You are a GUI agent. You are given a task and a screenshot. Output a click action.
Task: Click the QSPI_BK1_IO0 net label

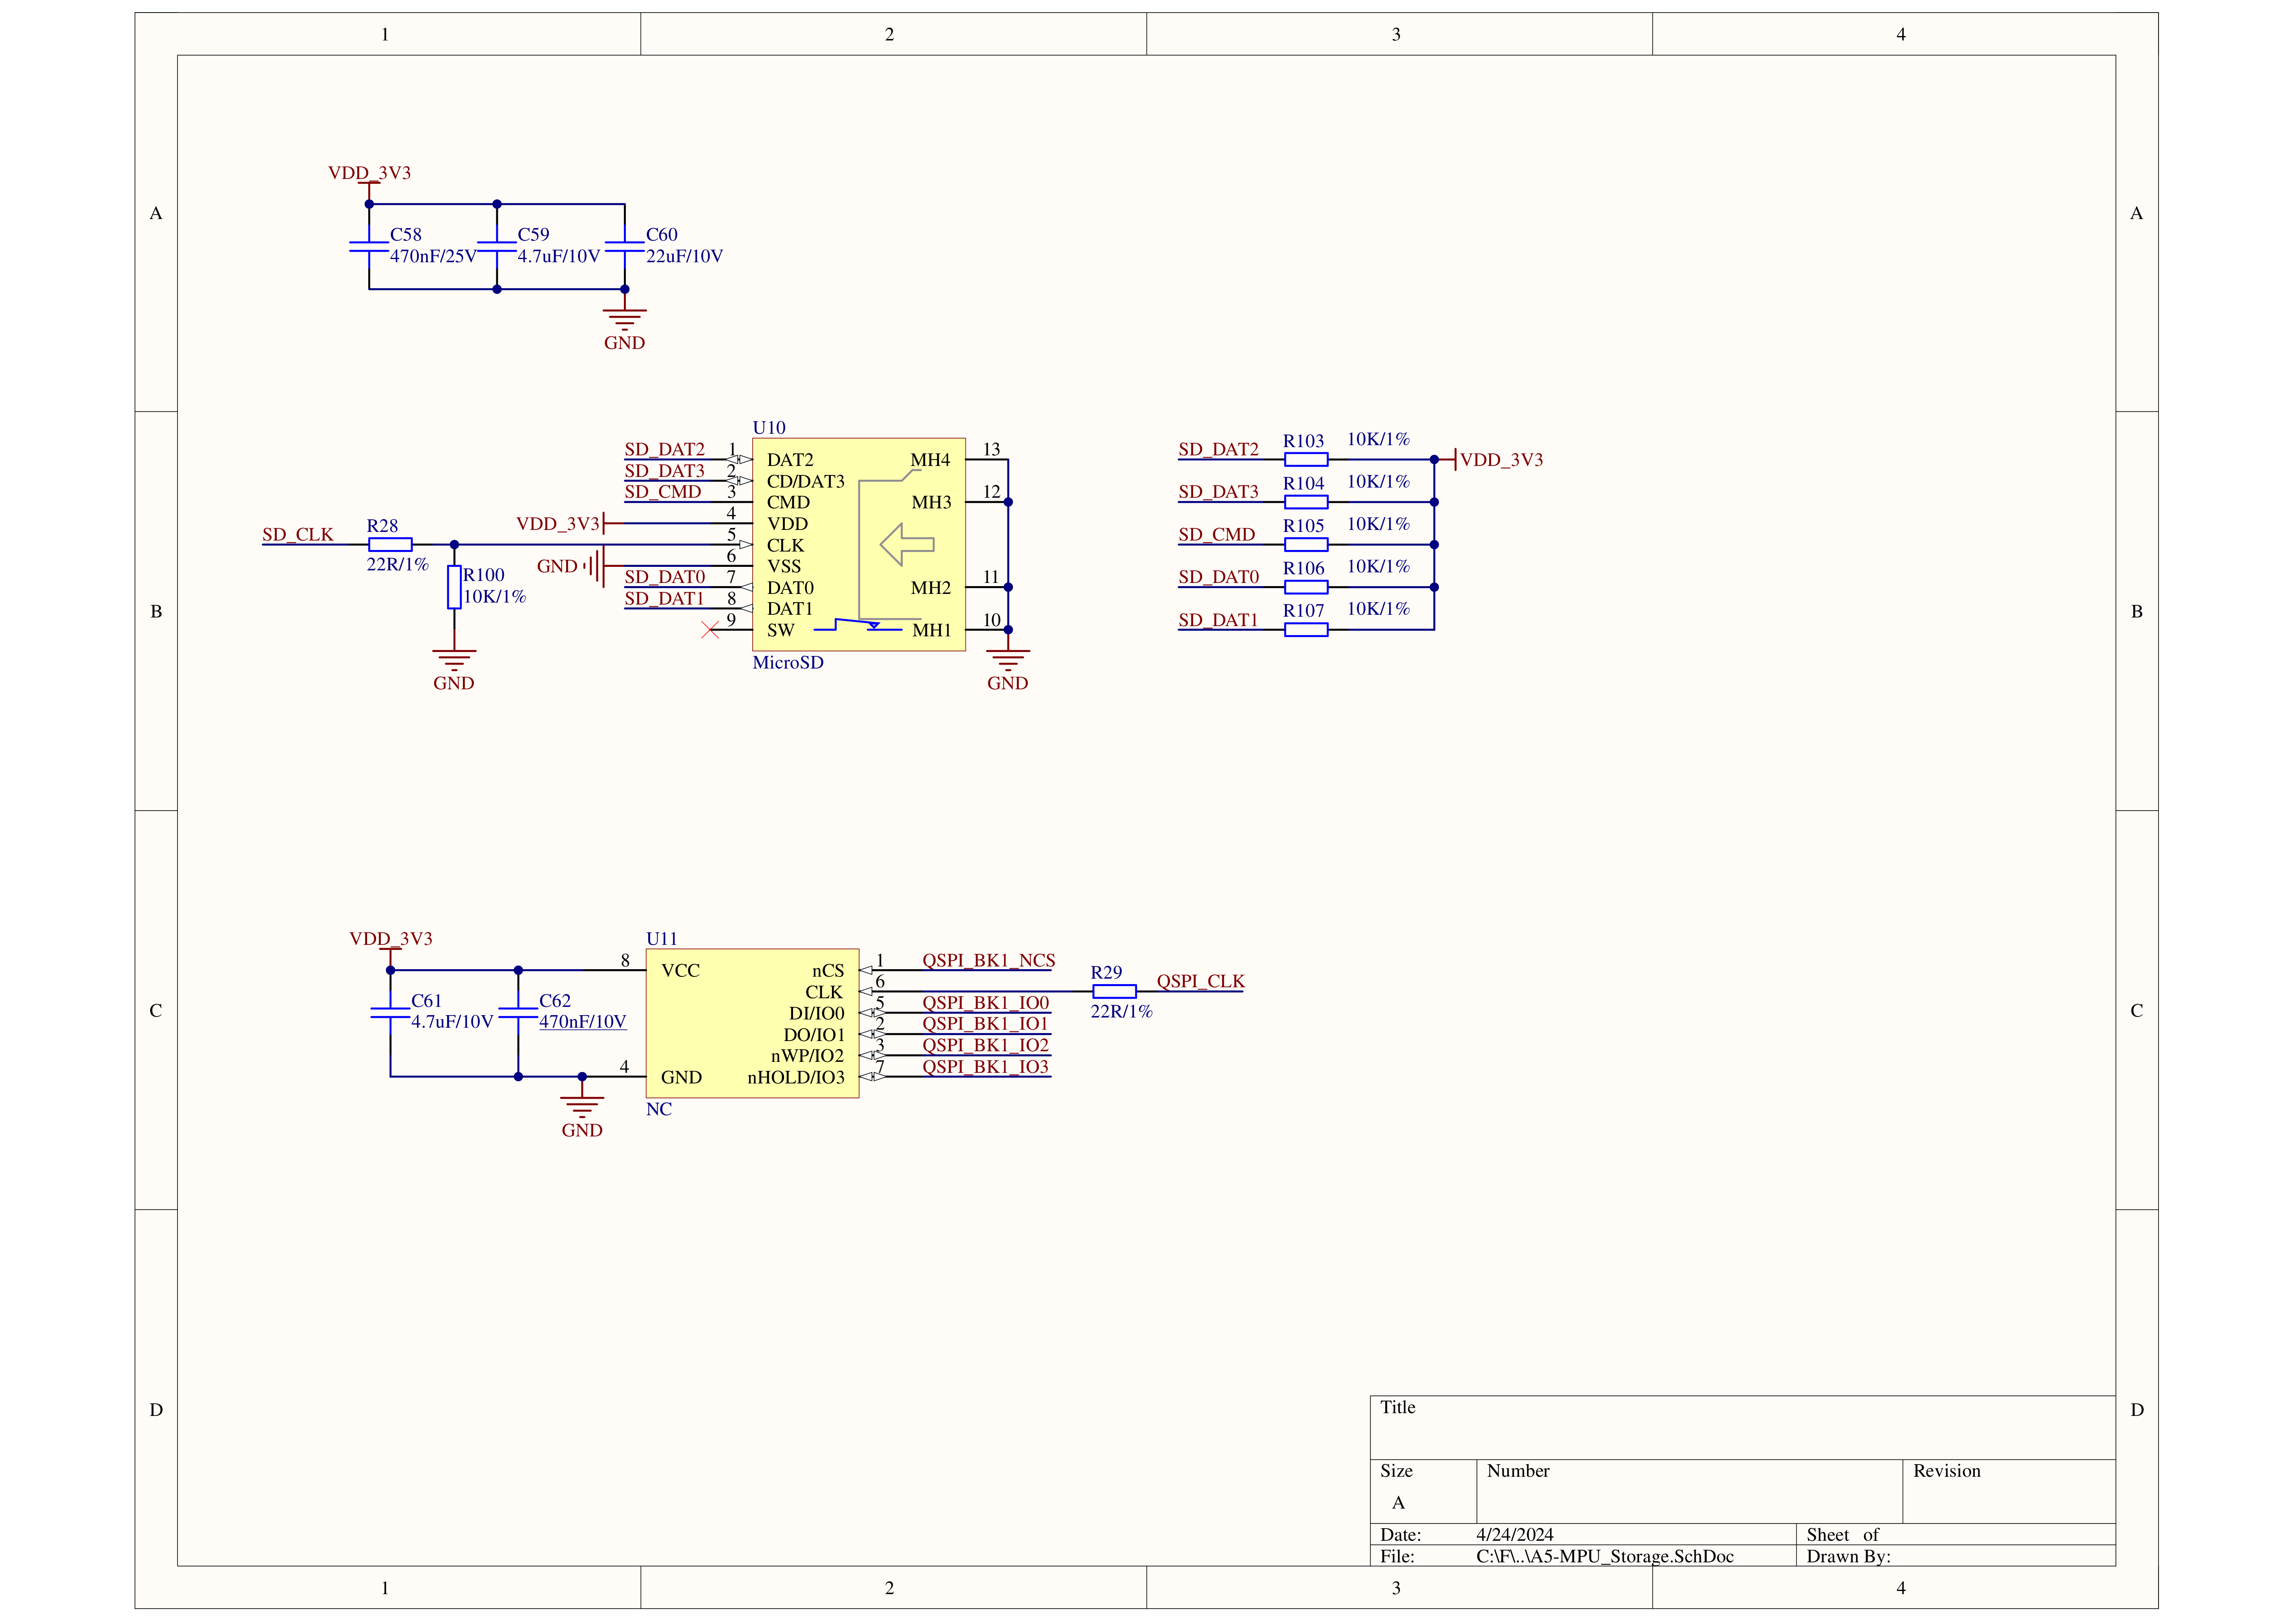click(x=985, y=1003)
